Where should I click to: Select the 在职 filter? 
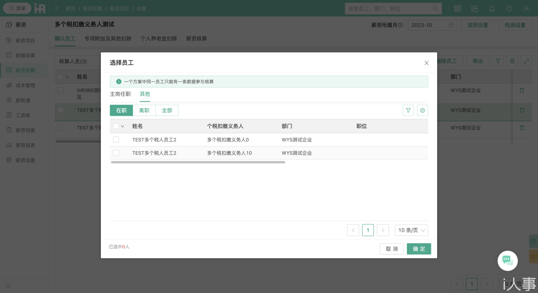pyautogui.click(x=121, y=110)
